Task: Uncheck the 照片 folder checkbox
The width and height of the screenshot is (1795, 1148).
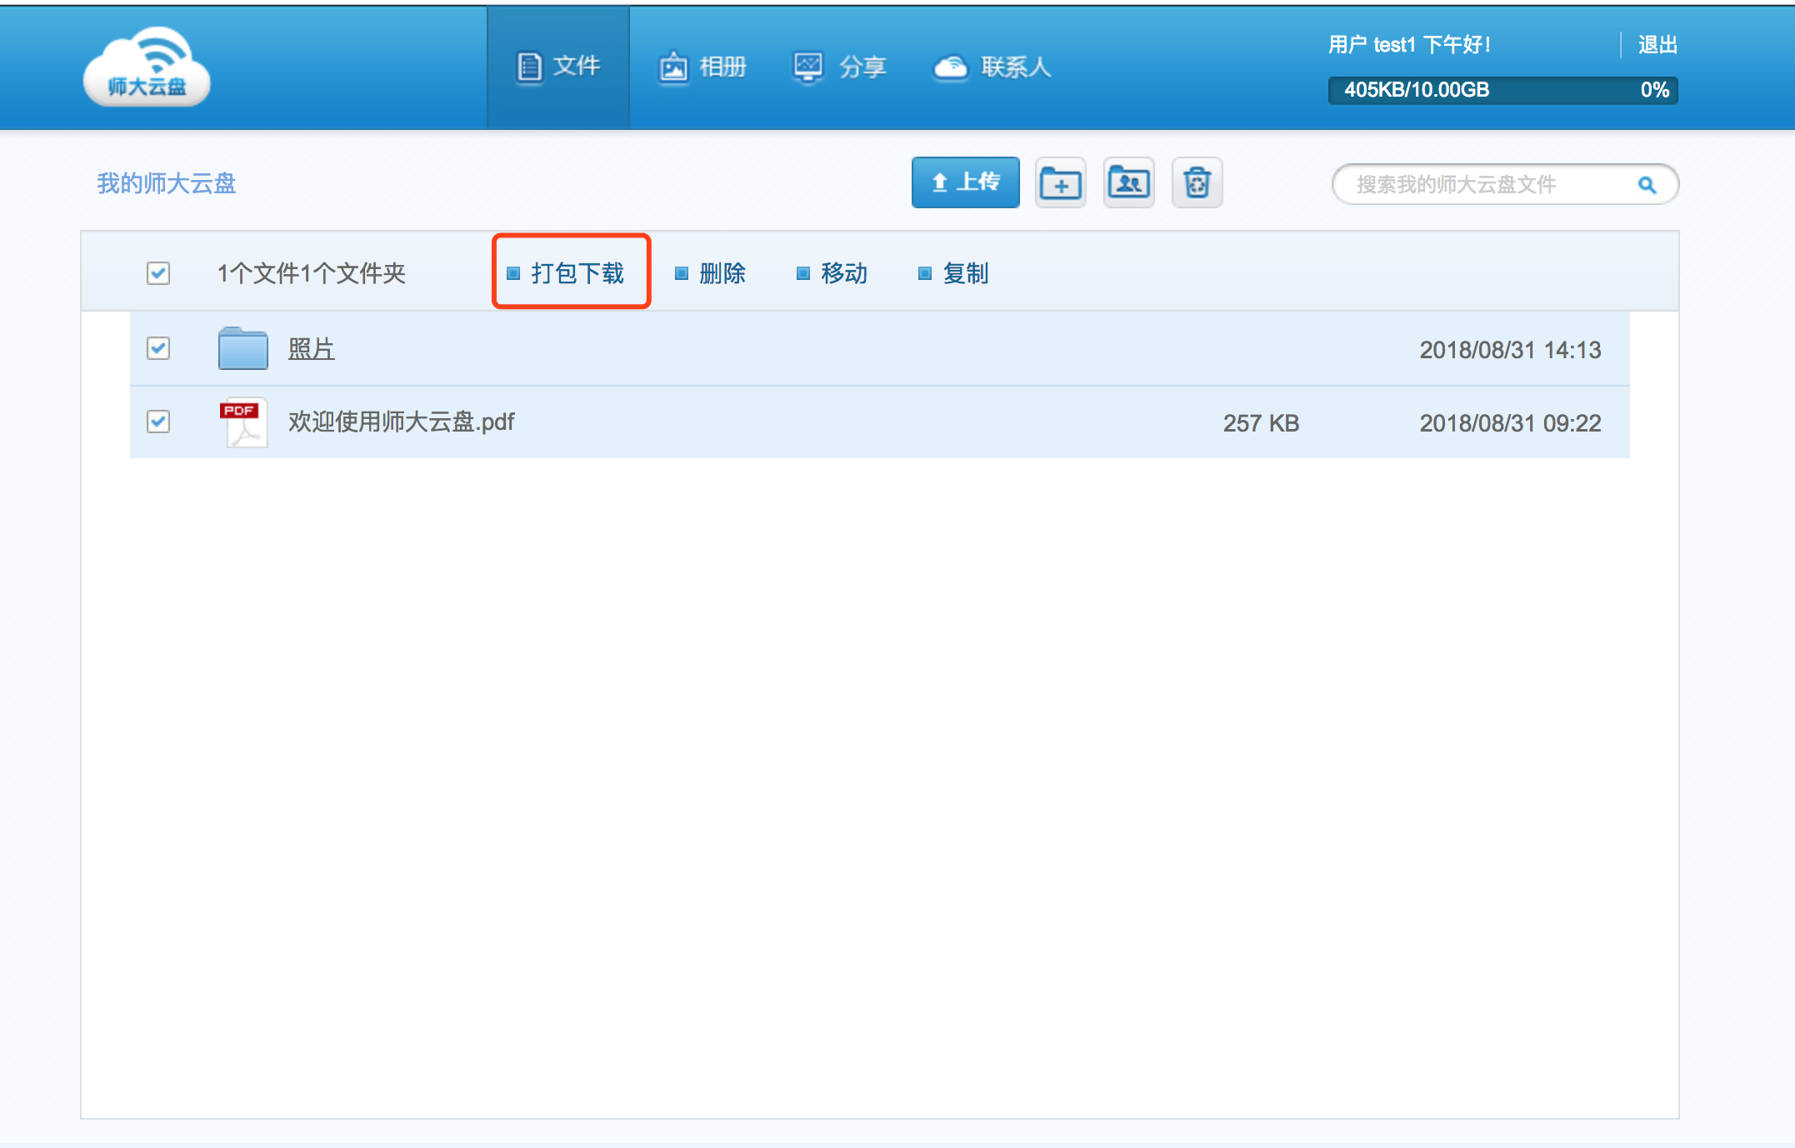Action: coord(158,348)
